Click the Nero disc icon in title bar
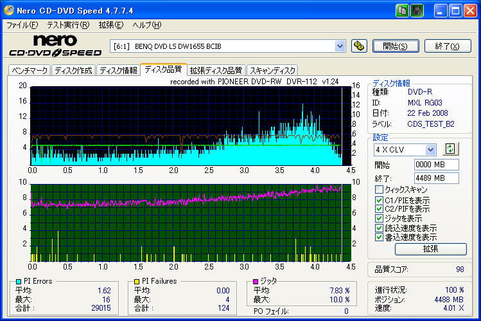This screenshot has width=481, height=321. (x=8, y=10)
